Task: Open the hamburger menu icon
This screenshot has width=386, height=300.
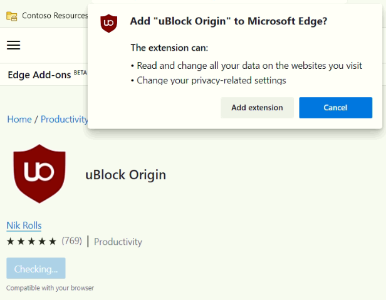Action: click(x=14, y=45)
